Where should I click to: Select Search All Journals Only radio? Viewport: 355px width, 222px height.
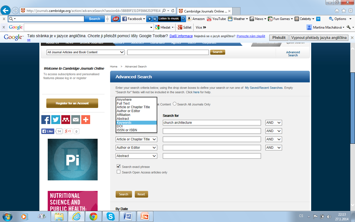point(175,104)
